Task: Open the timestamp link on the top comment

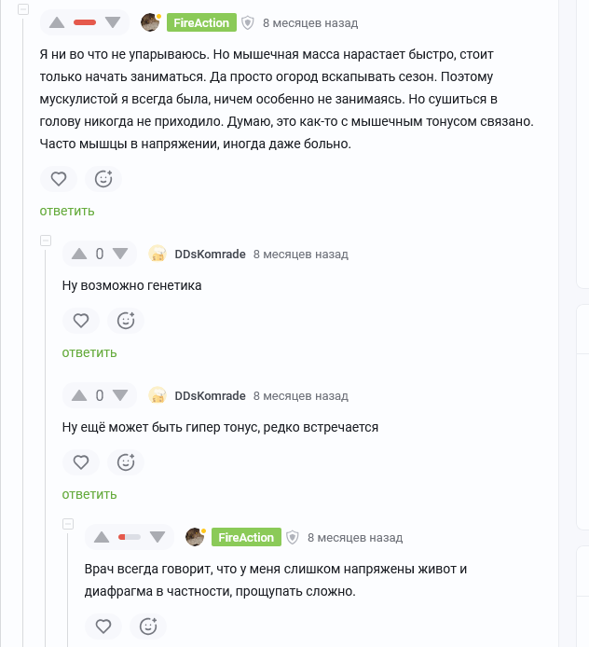Action: [309, 22]
